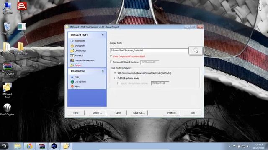268x150 pixels.
Task: Select the DNGuard Trial desktop shortcut
Action: click(x=7, y=90)
